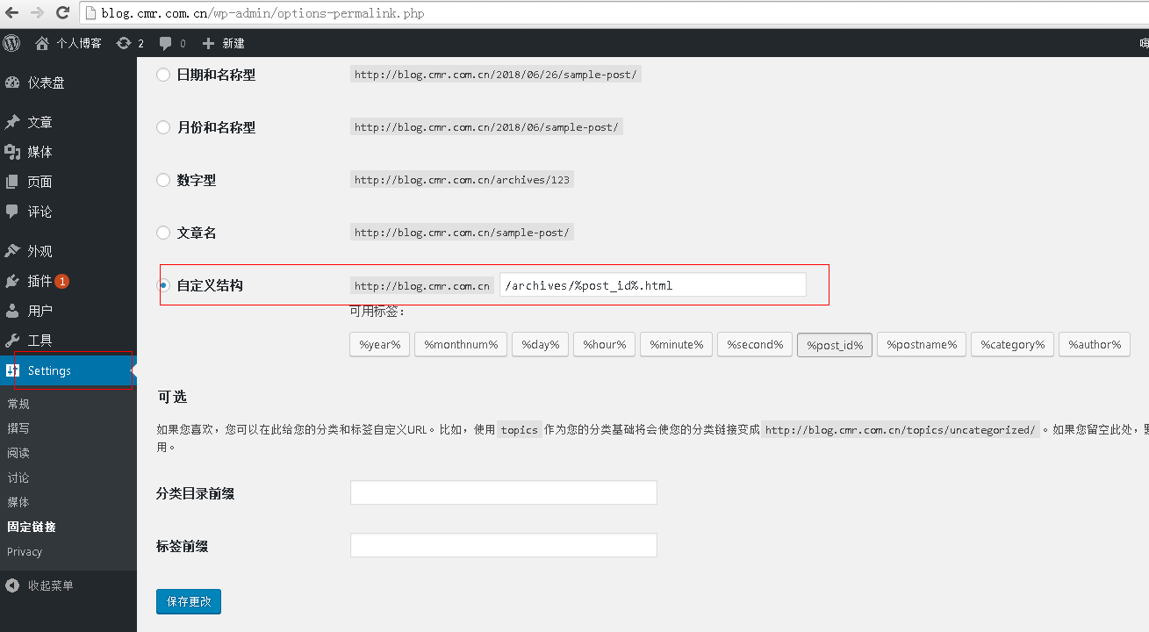1149x632 pixels.
Task: Insert the %second% tag
Action: point(755,344)
